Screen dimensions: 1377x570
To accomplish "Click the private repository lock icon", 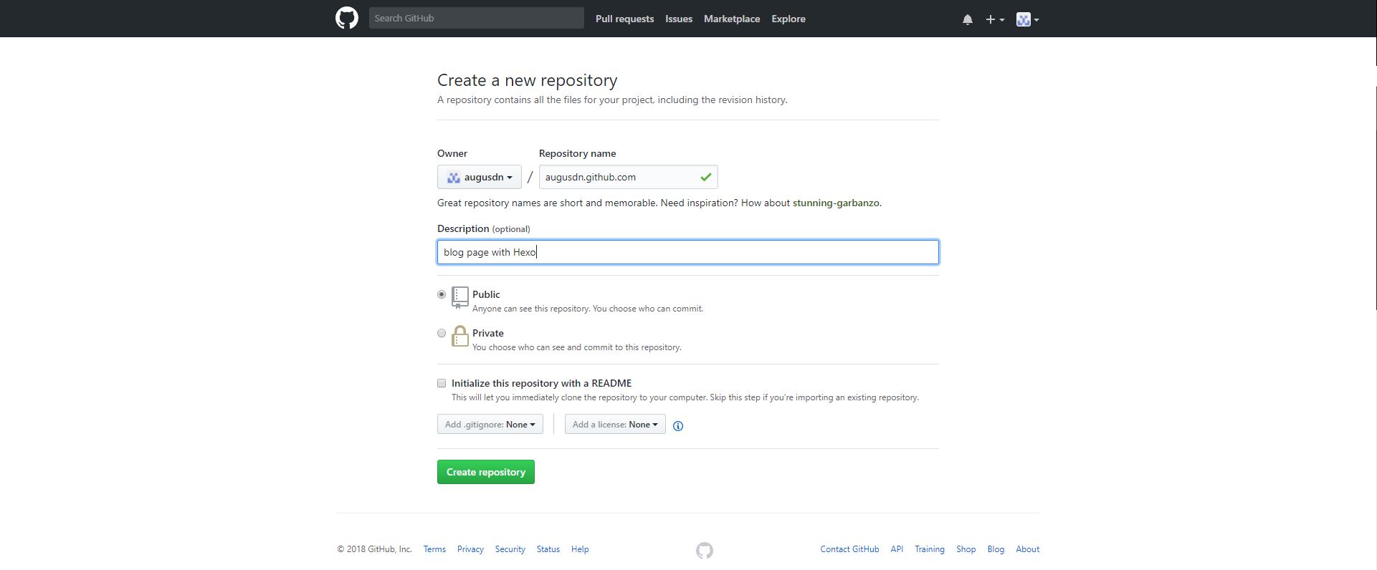I will pos(460,336).
